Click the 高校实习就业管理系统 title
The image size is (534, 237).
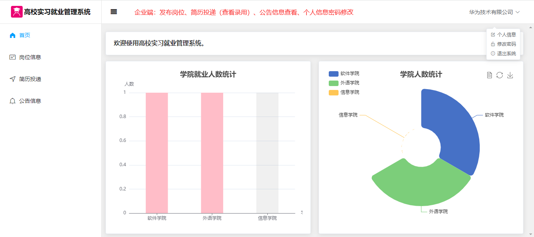(57, 12)
